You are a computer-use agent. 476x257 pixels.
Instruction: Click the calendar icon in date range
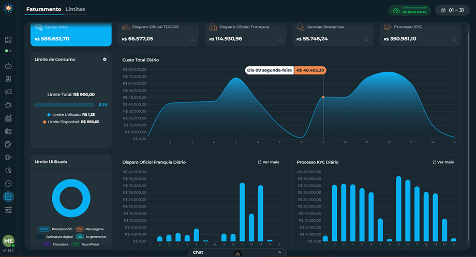443,10
